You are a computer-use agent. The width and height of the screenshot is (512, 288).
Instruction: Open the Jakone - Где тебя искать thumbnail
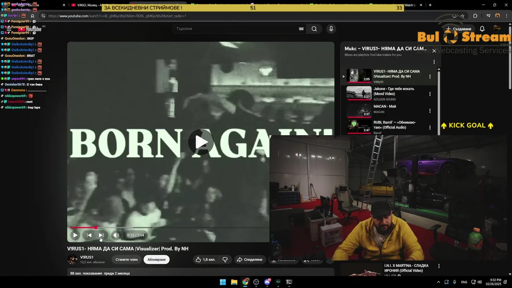359,93
